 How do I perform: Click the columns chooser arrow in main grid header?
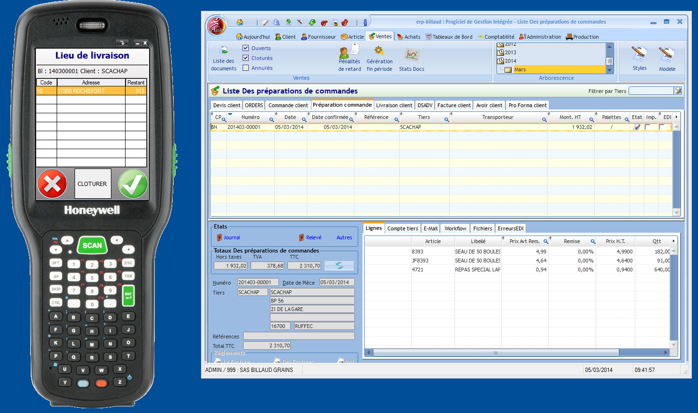pos(676,117)
